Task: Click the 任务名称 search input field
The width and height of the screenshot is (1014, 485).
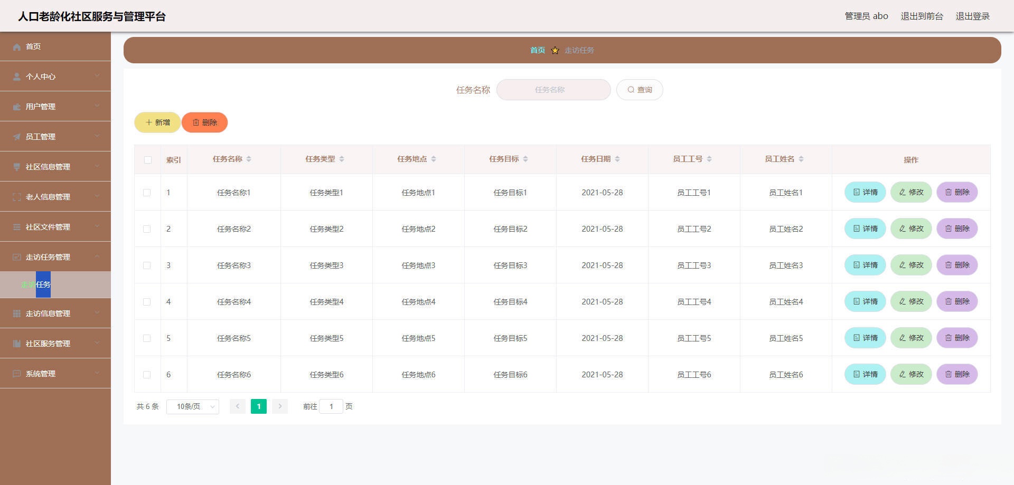Action: tap(553, 90)
